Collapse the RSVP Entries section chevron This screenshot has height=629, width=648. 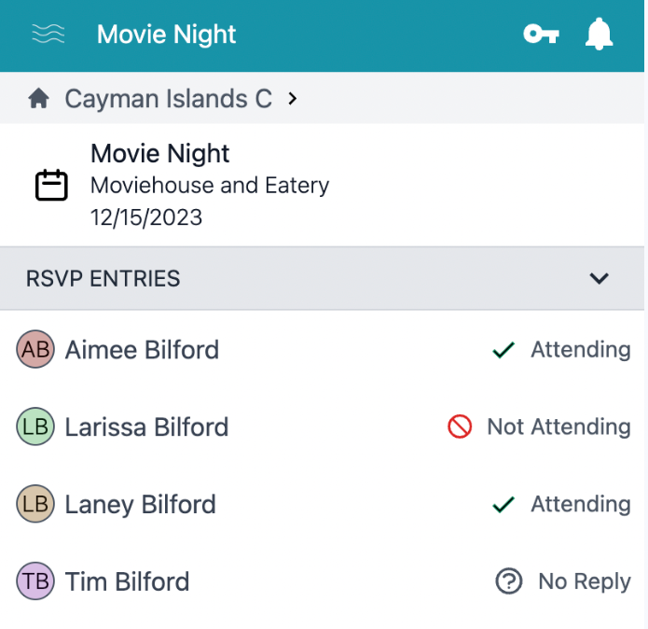point(600,278)
